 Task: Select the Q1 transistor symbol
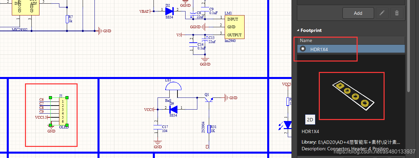coord(210,99)
